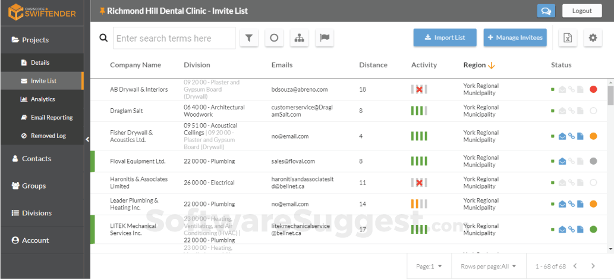Click envelope icon in Floval Equipment row
Image resolution: width=614 pixels, height=279 pixels.
[x=562, y=161]
